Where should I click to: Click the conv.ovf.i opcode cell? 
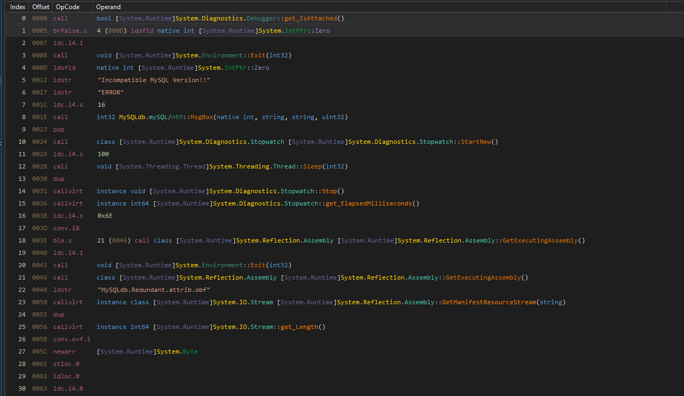pyautogui.click(x=72, y=339)
